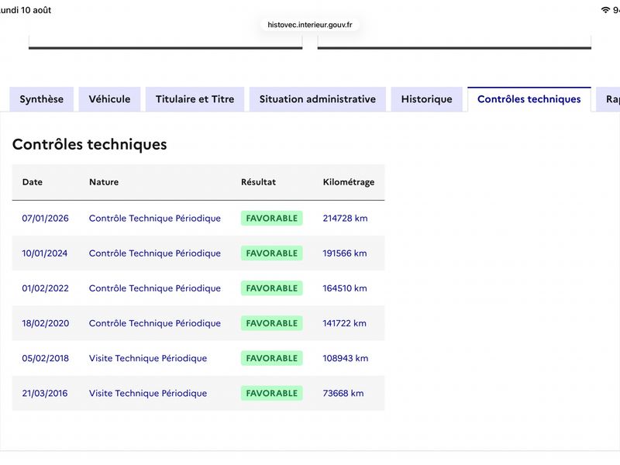Click the 21/03/2016 date entry
The image size is (620, 465).
click(x=45, y=394)
